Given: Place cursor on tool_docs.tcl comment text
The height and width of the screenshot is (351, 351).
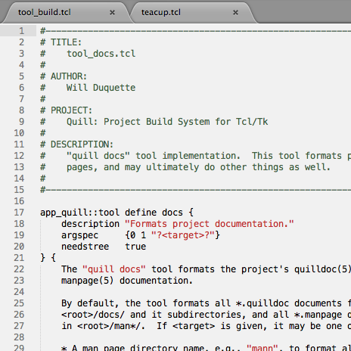Looking at the screenshot, I should click(x=101, y=54).
